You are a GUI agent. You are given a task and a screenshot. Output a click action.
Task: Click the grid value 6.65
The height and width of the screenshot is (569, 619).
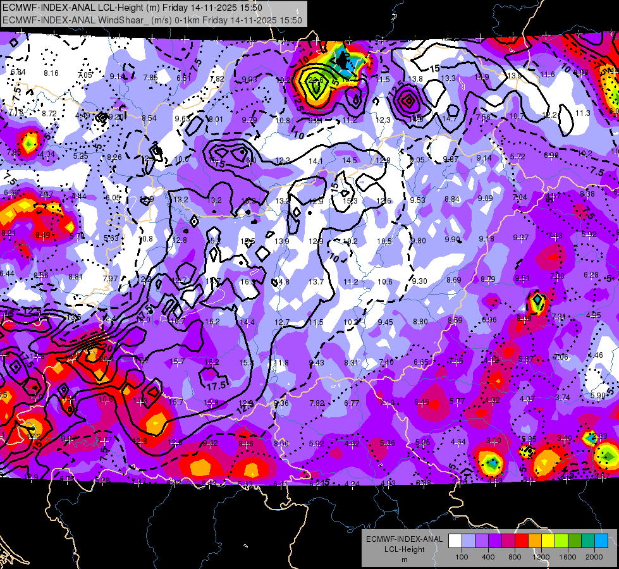point(421,362)
